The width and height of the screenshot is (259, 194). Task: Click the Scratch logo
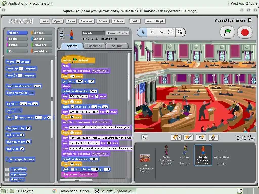click(x=21, y=21)
